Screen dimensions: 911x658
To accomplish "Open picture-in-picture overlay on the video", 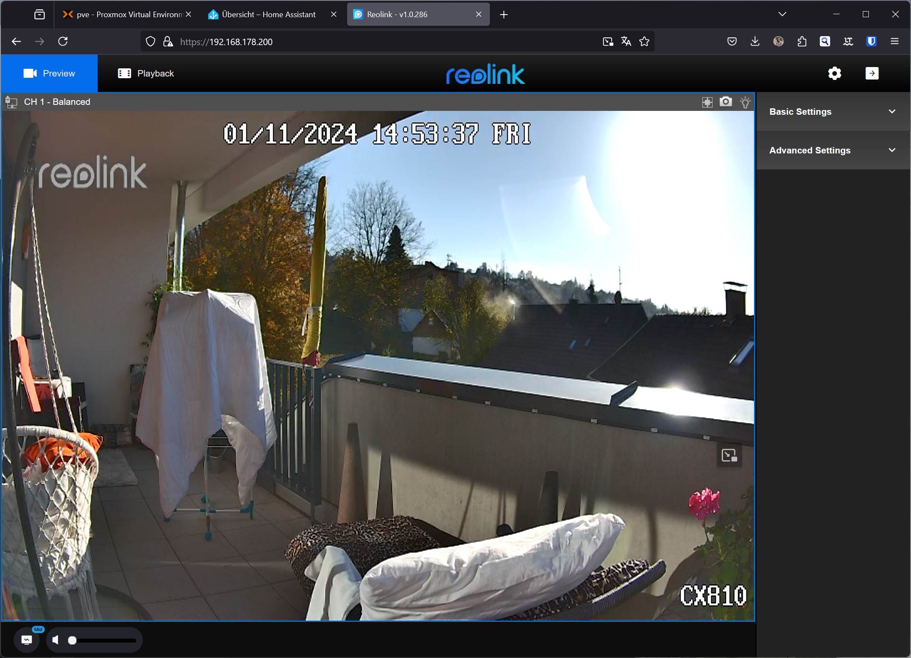I will [729, 455].
